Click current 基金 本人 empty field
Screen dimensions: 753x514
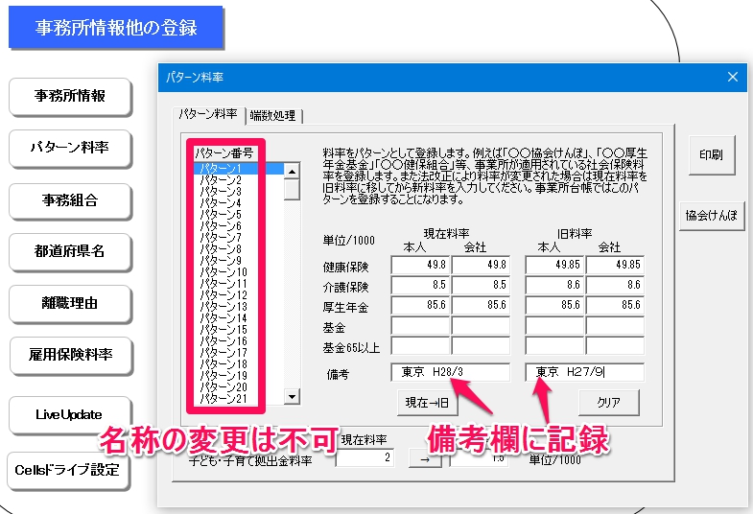[x=420, y=326]
